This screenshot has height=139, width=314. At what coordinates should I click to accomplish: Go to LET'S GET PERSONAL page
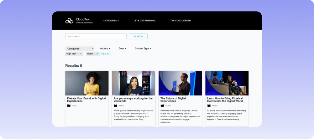tap(145, 21)
